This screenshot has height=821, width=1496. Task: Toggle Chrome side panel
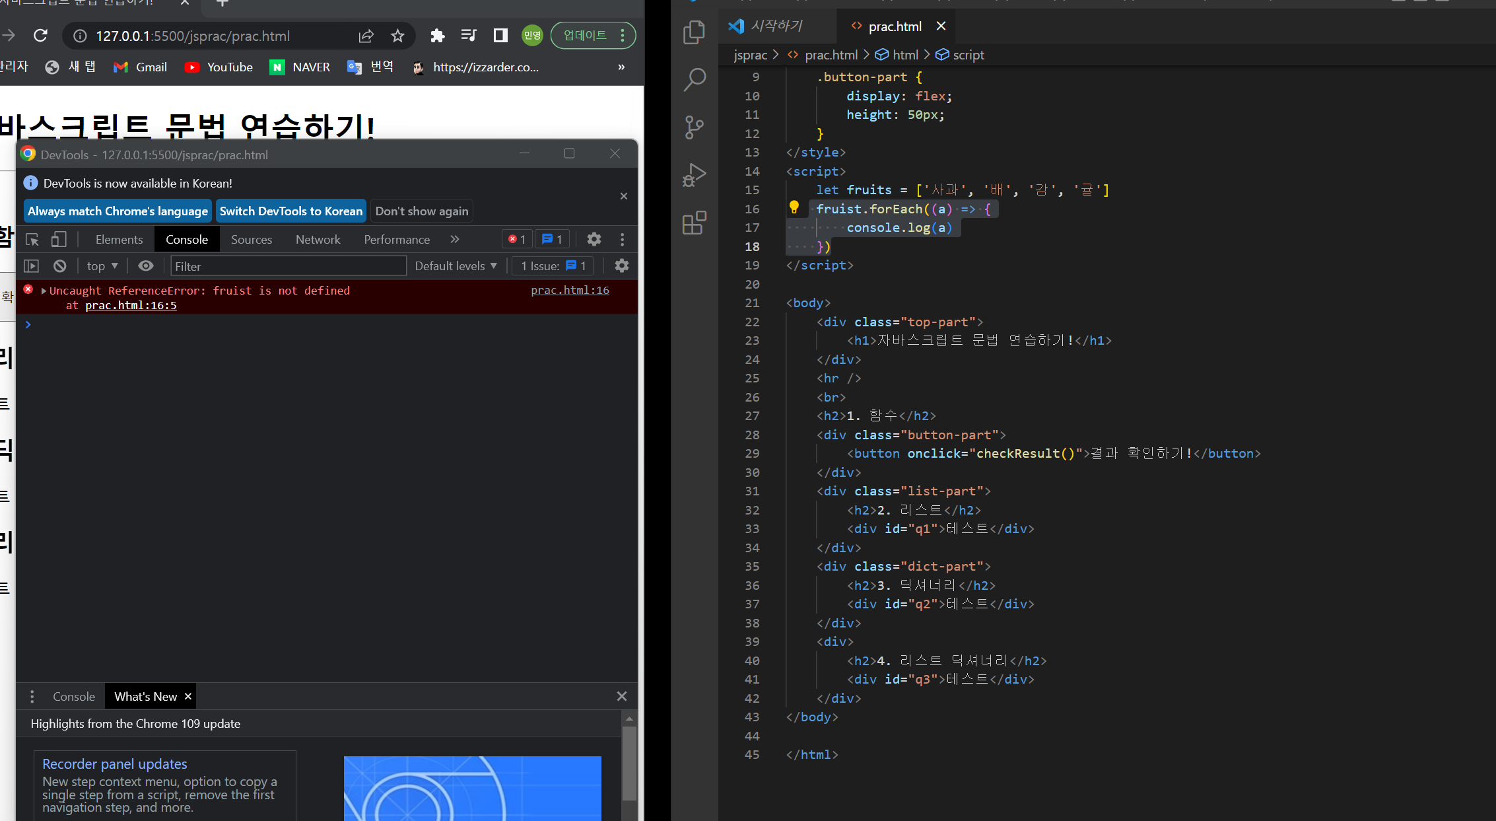point(500,36)
